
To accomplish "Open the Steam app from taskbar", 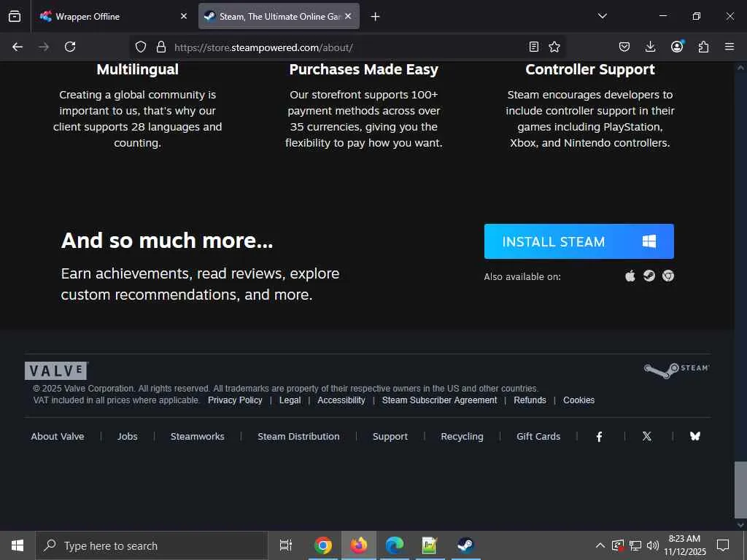I will 465,545.
